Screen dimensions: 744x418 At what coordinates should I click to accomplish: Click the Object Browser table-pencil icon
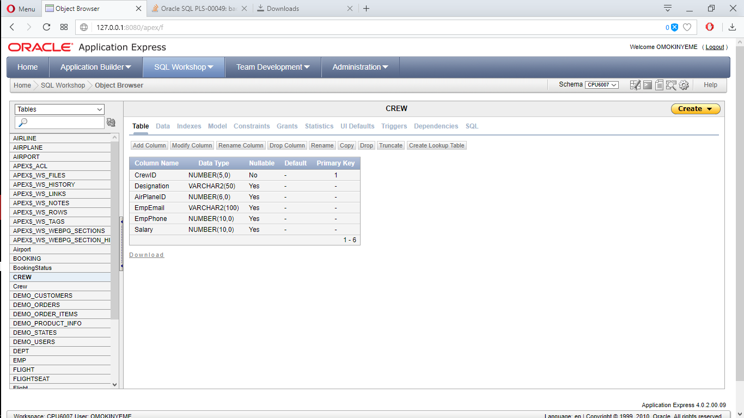635,85
